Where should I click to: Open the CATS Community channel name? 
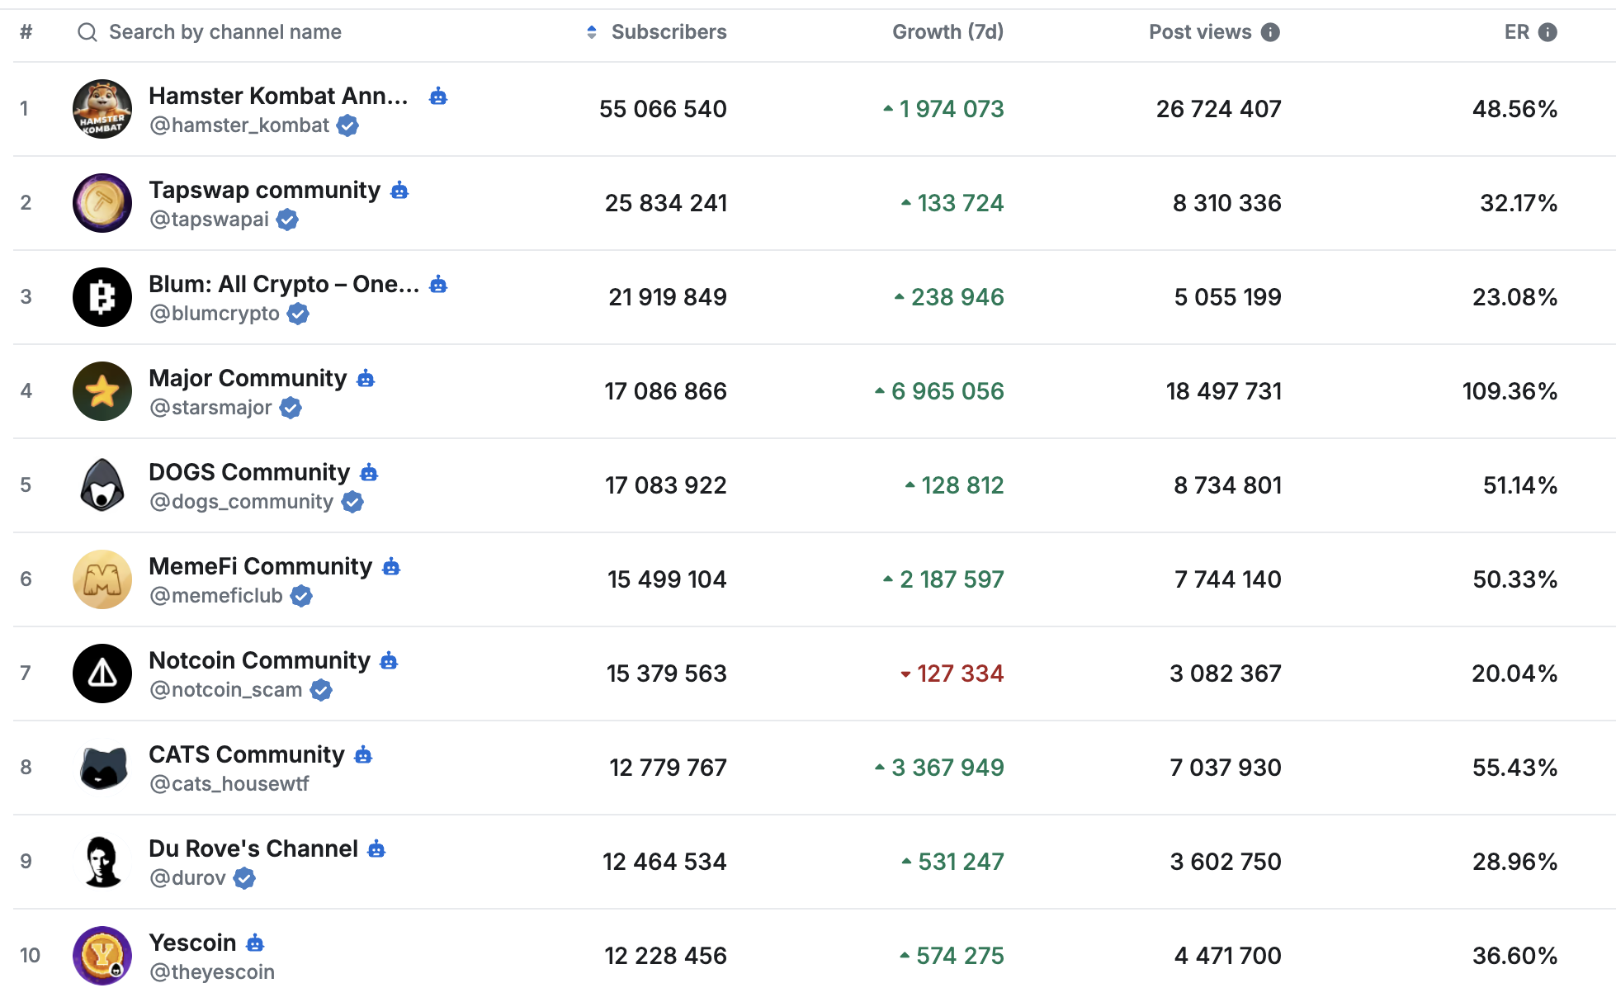(x=246, y=754)
